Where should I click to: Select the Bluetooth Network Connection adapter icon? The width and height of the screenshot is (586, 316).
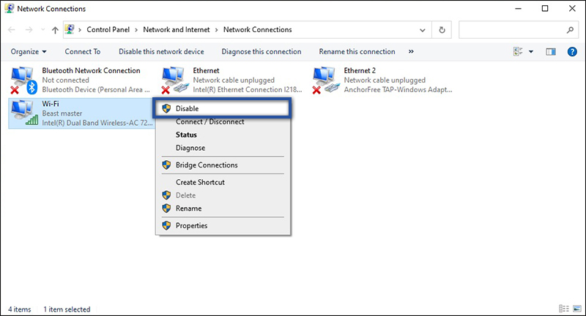pyautogui.click(x=24, y=80)
